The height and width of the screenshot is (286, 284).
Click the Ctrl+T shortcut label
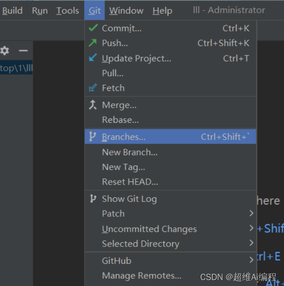click(236, 58)
